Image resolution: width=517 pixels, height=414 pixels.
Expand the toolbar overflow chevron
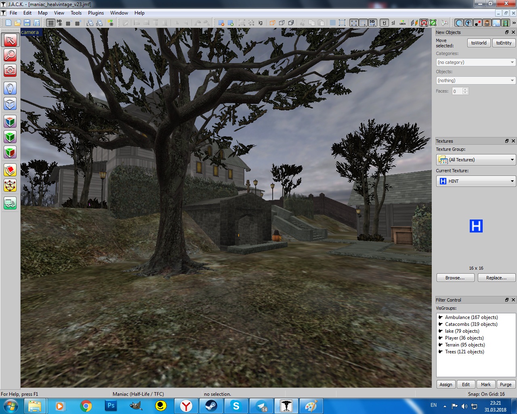(514, 23)
